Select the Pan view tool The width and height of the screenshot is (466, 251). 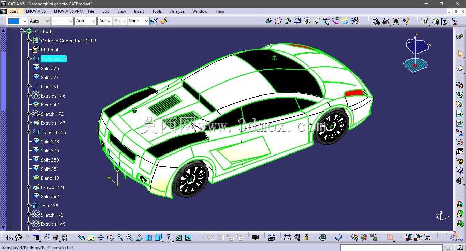[101, 238]
